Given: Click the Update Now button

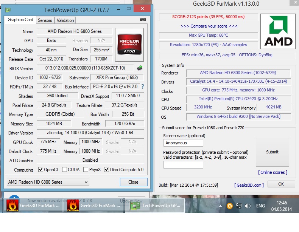Looking at the screenshot, I should point(131,201).
